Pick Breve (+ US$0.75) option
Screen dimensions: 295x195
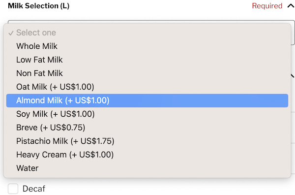(x=147, y=128)
